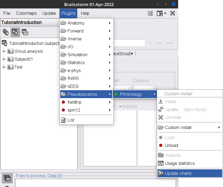
Task: Click the Process1 tab icon at bottom
Action: [x=7, y=178]
